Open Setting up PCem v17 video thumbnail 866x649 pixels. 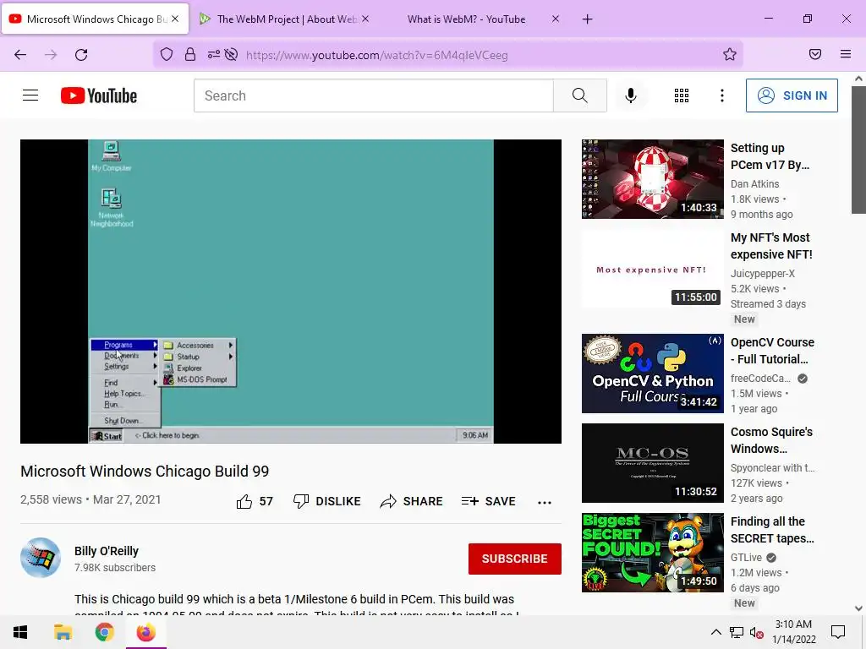[x=652, y=179]
